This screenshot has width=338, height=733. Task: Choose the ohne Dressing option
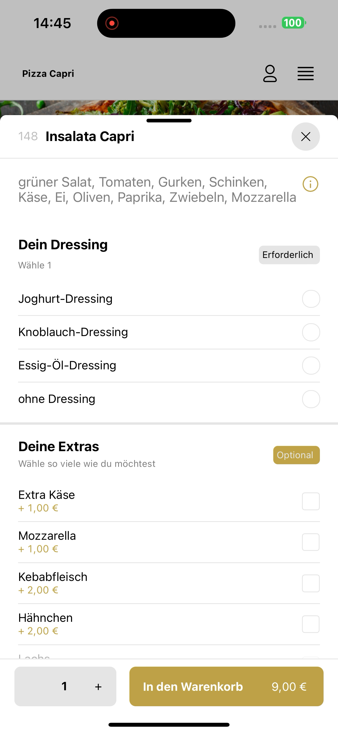tap(311, 399)
